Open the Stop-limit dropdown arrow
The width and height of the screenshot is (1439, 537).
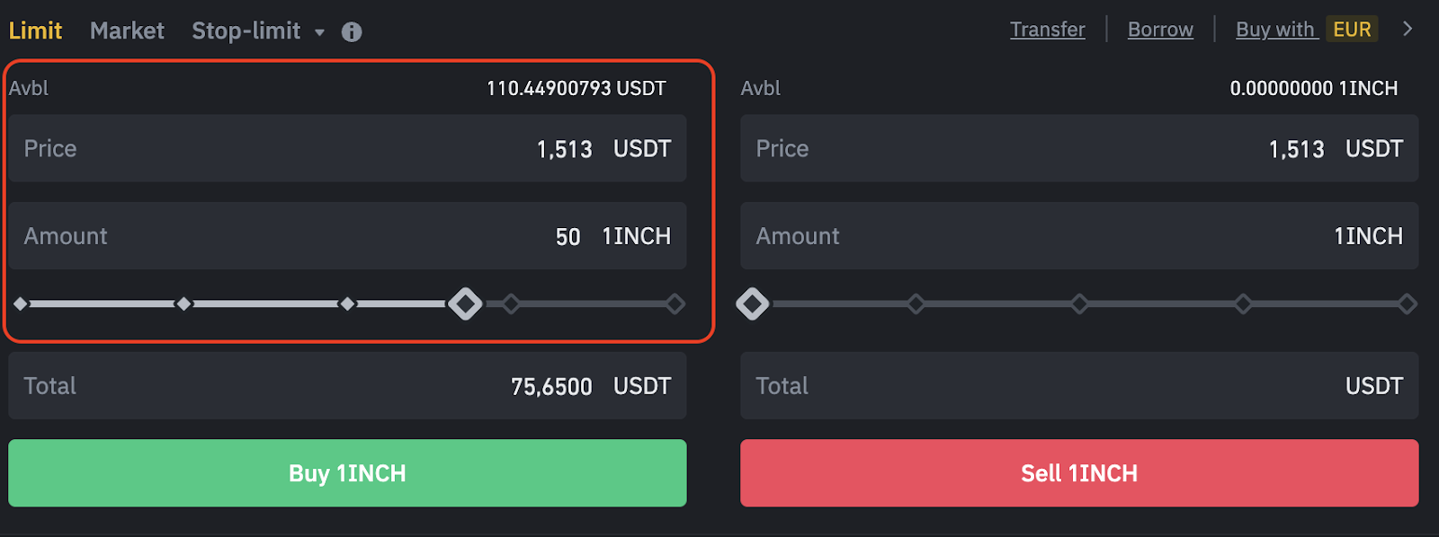[319, 32]
